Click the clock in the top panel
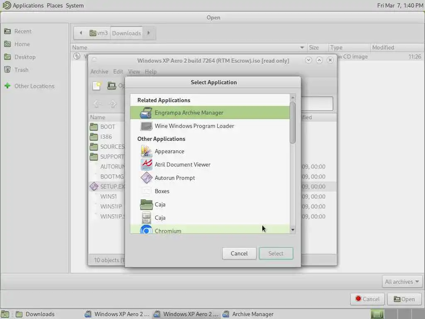The height and width of the screenshot is (319, 425). [400, 5]
